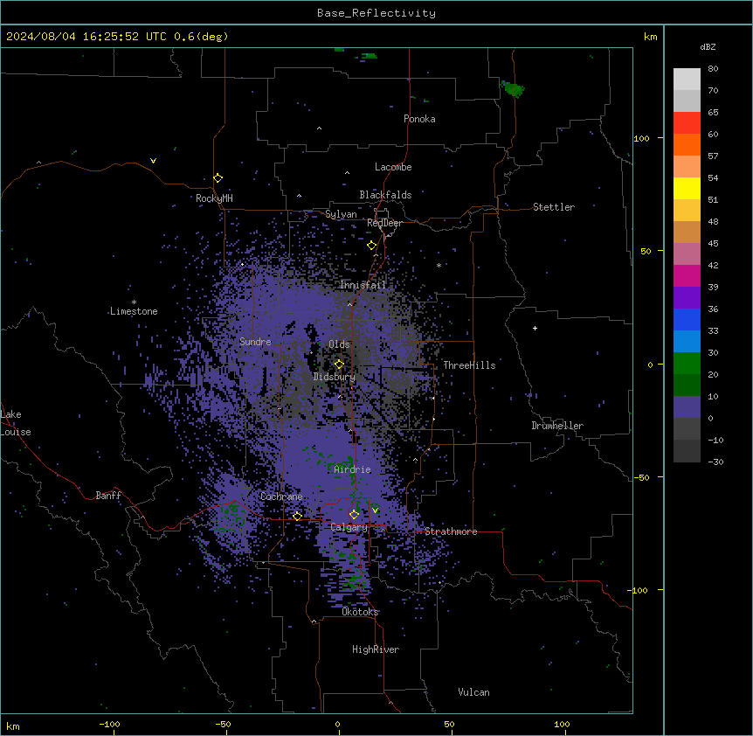Click the Drumheller label

(557, 426)
